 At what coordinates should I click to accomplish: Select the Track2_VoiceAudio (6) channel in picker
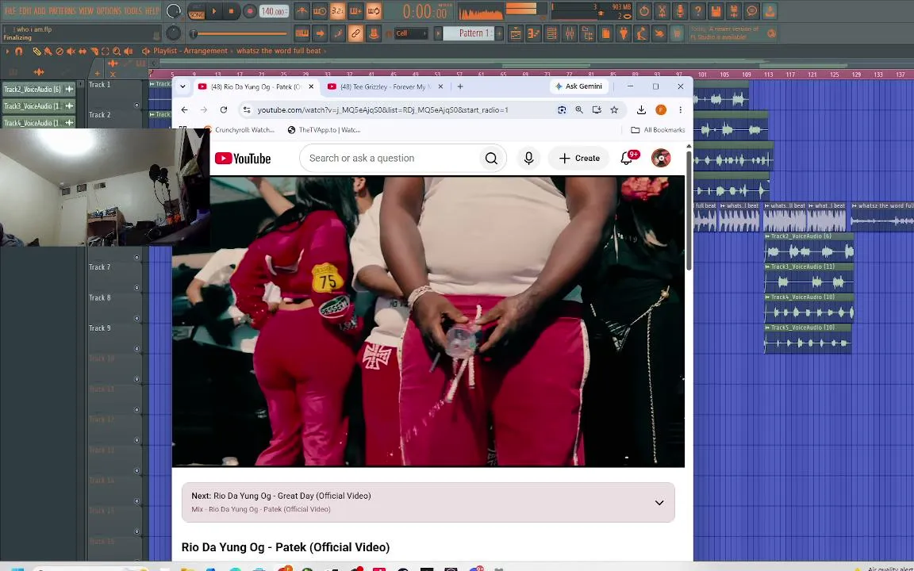[x=38, y=89]
